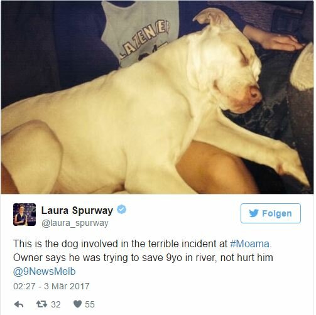Image resolution: width=316 pixels, height=315 pixels.
Task: Retweet using the retweet arrows icon
Action: [x=41, y=304]
